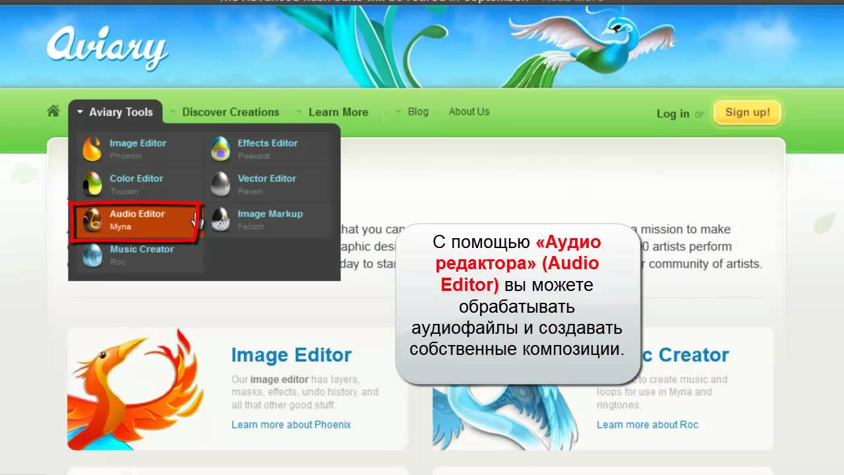
Task: Click Learn more about Roc link
Action: pyautogui.click(x=648, y=424)
